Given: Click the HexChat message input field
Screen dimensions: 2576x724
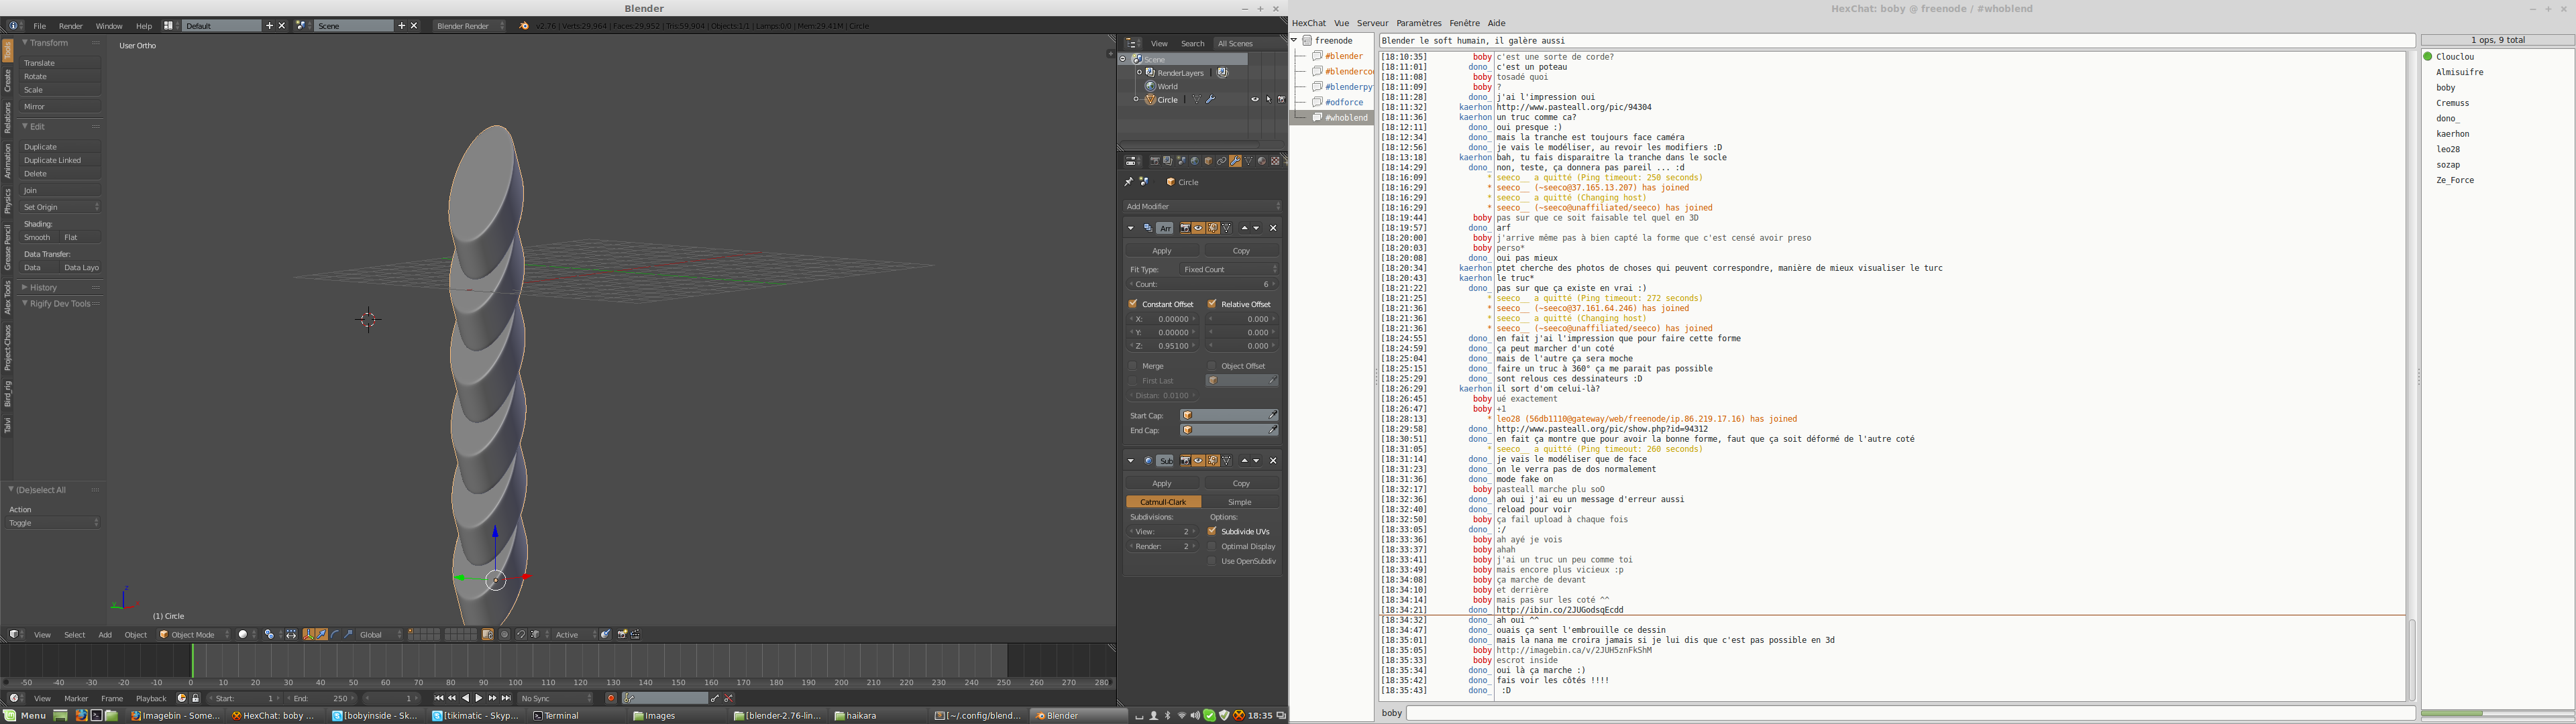Looking at the screenshot, I should [1910, 713].
